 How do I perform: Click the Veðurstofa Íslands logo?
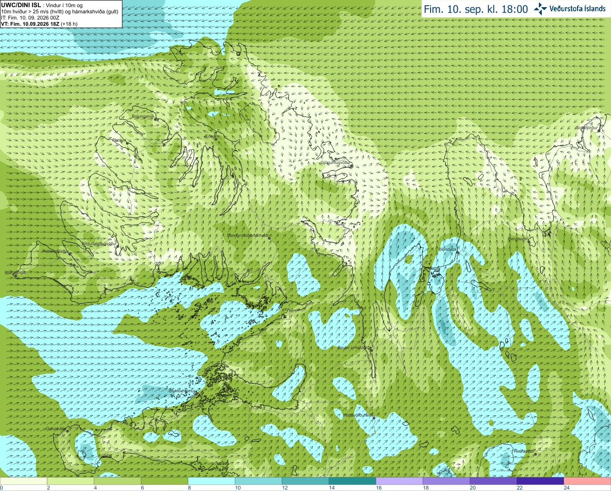tap(570, 9)
